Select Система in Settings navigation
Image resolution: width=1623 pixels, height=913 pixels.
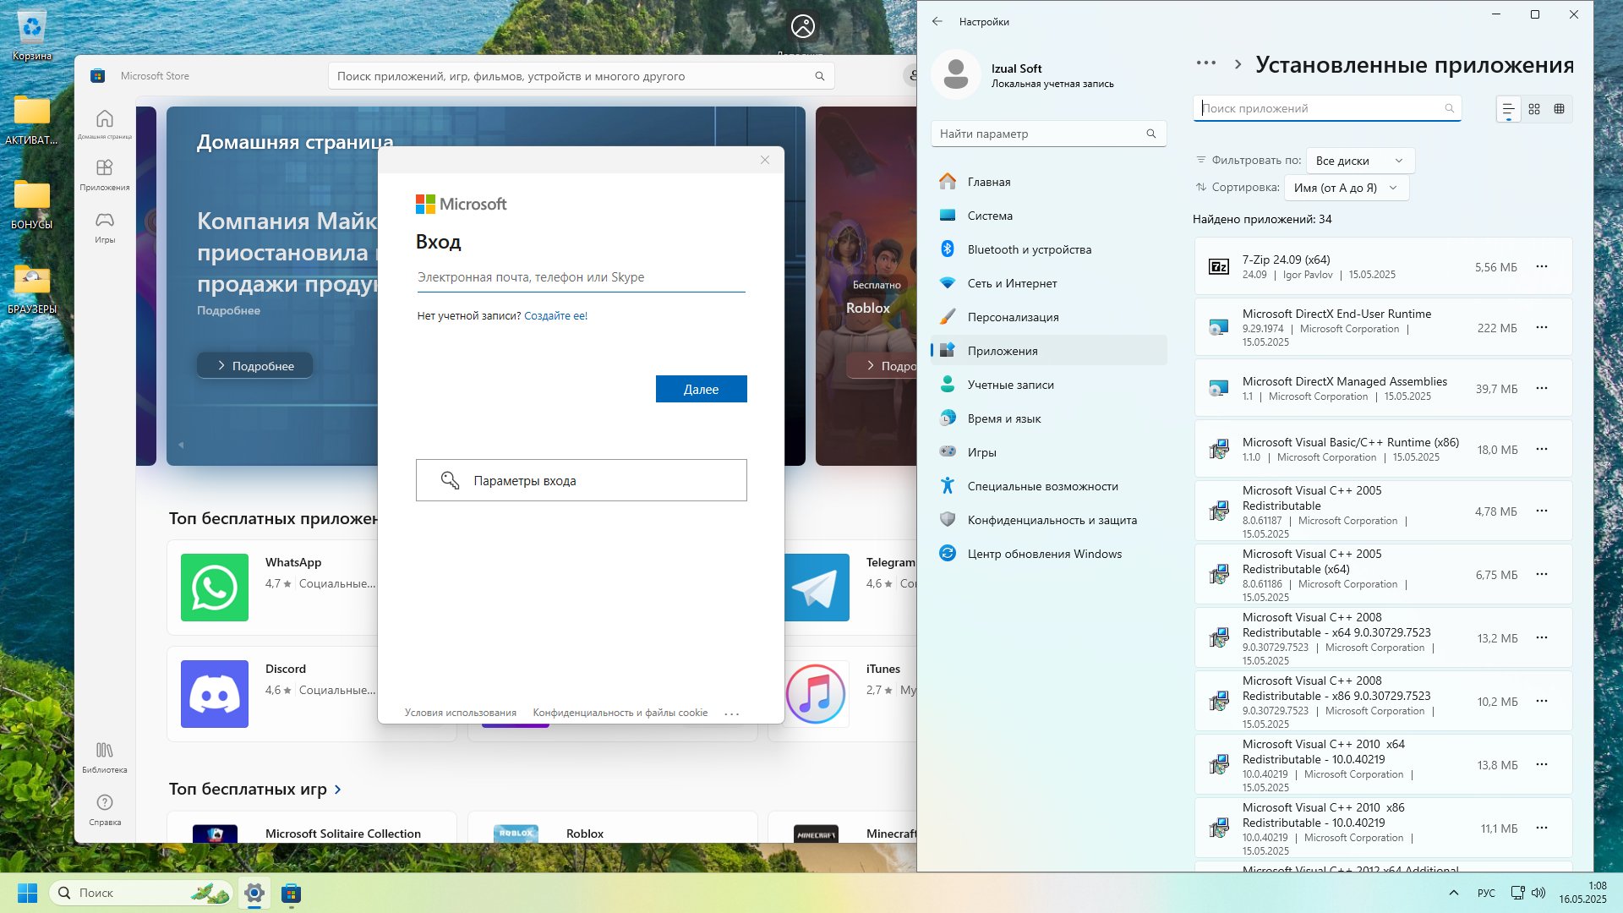tap(1048, 216)
